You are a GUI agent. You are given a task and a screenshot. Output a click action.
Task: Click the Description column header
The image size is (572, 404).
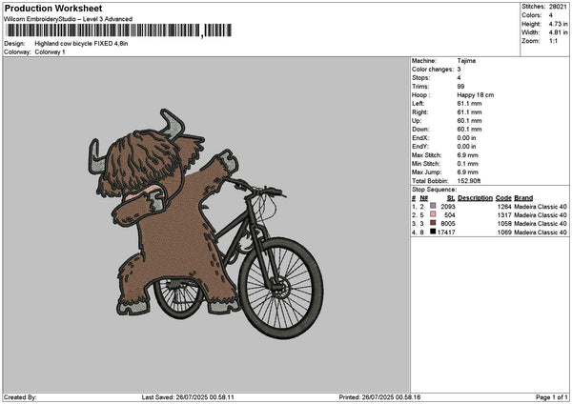pyautogui.click(x=475, y=197)
